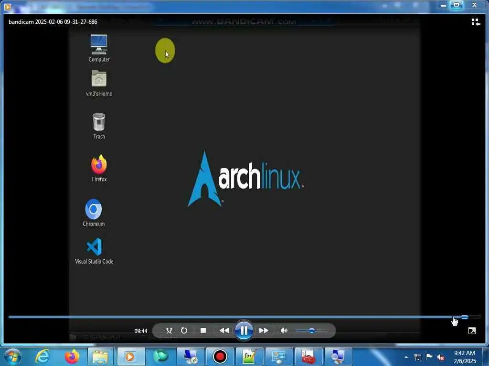Click the seek bar handle near the end
The image size is (489, 366).
465,317
